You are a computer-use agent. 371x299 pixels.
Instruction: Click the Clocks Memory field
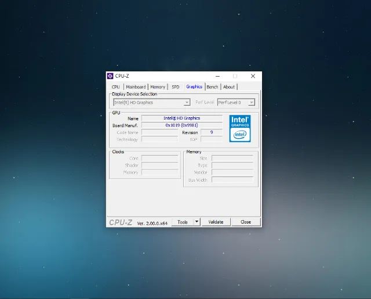pyautogui.click(x=160, y=172)
